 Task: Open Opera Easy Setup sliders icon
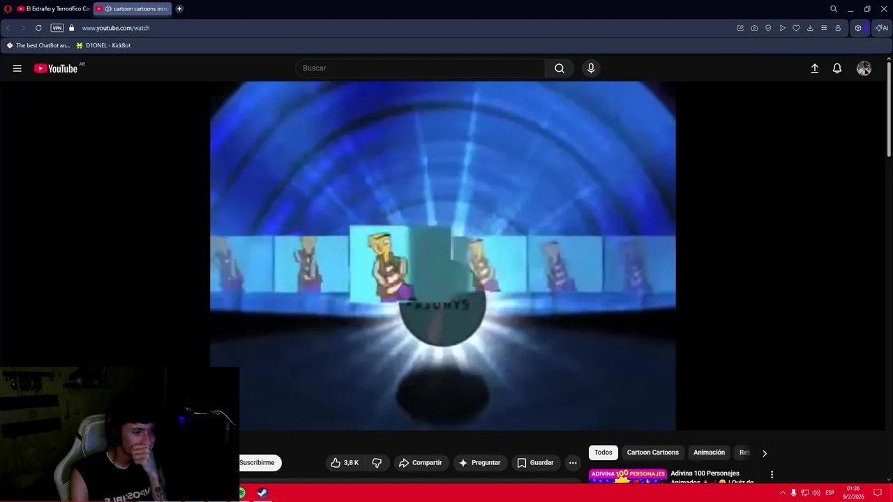(x=824, y=28)
